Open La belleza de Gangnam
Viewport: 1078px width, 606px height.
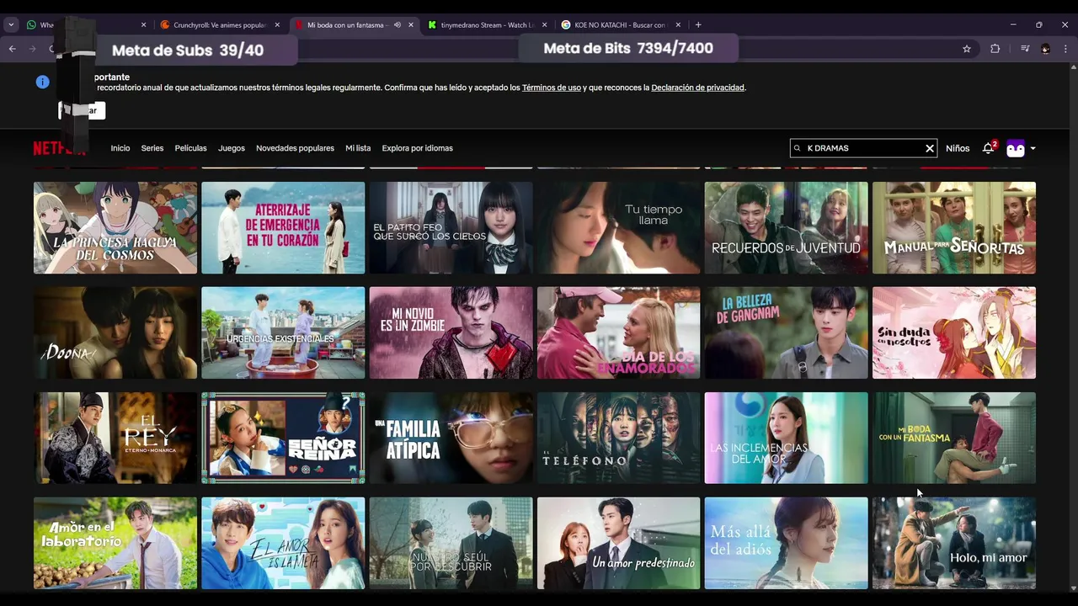[786, 333]
